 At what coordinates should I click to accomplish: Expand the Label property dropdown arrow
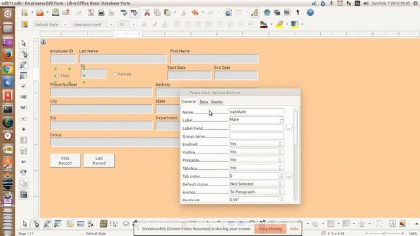tap(282, 119)
